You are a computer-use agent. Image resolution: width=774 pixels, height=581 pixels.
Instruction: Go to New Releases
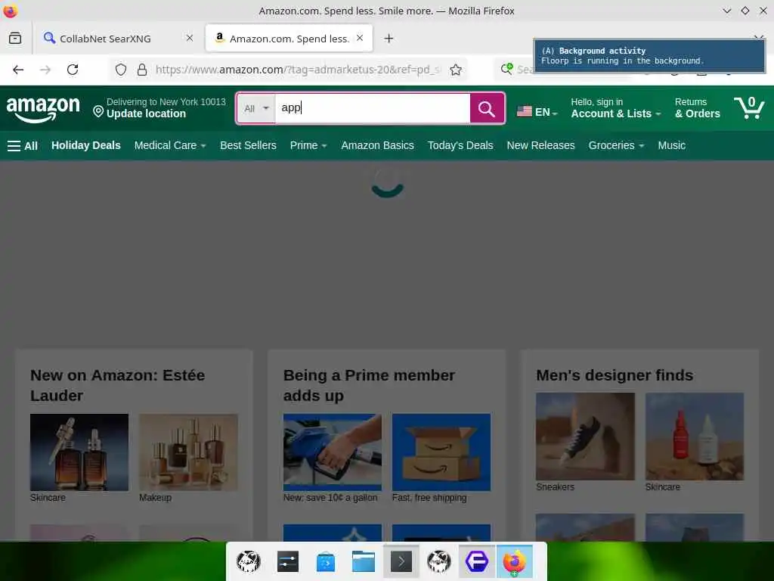click(541, 146)
